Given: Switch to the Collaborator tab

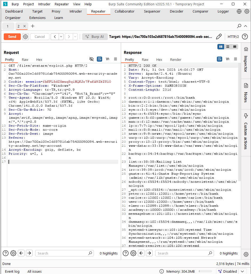Looking at the screenshot, I should coord(125,11).
